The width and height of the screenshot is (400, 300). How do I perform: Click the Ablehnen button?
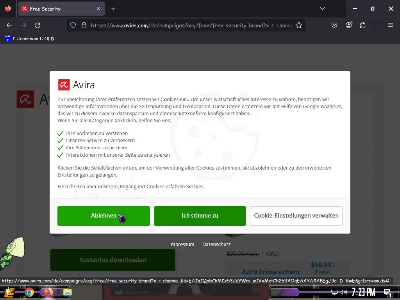(104, 216)
